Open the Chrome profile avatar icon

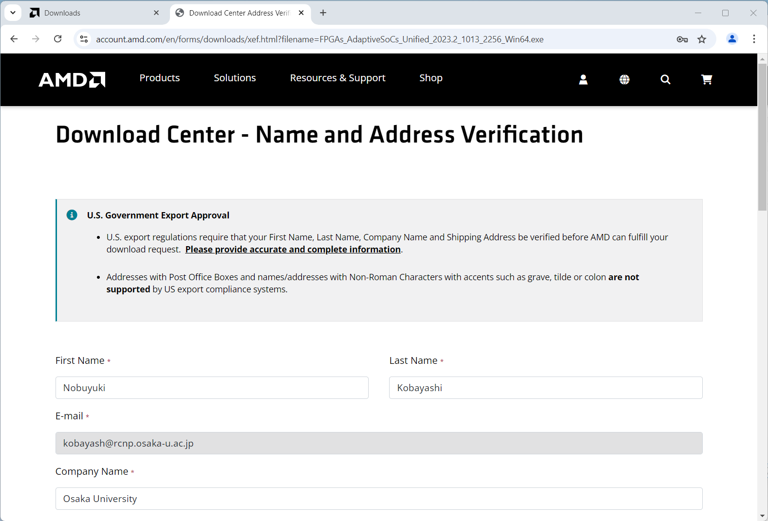[731, 39]
